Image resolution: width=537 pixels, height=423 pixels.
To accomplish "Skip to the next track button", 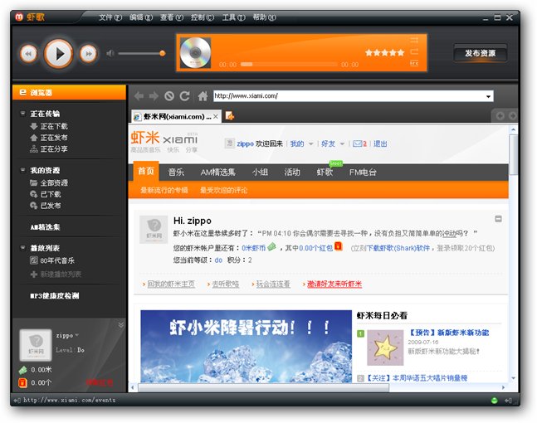I will point(88,54).
